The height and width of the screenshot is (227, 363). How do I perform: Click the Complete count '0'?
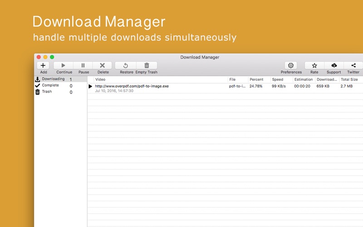tap(71, 86)
